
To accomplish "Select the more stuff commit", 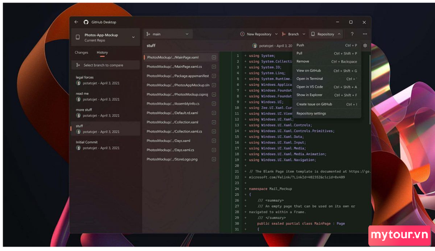I will (106, 113).
